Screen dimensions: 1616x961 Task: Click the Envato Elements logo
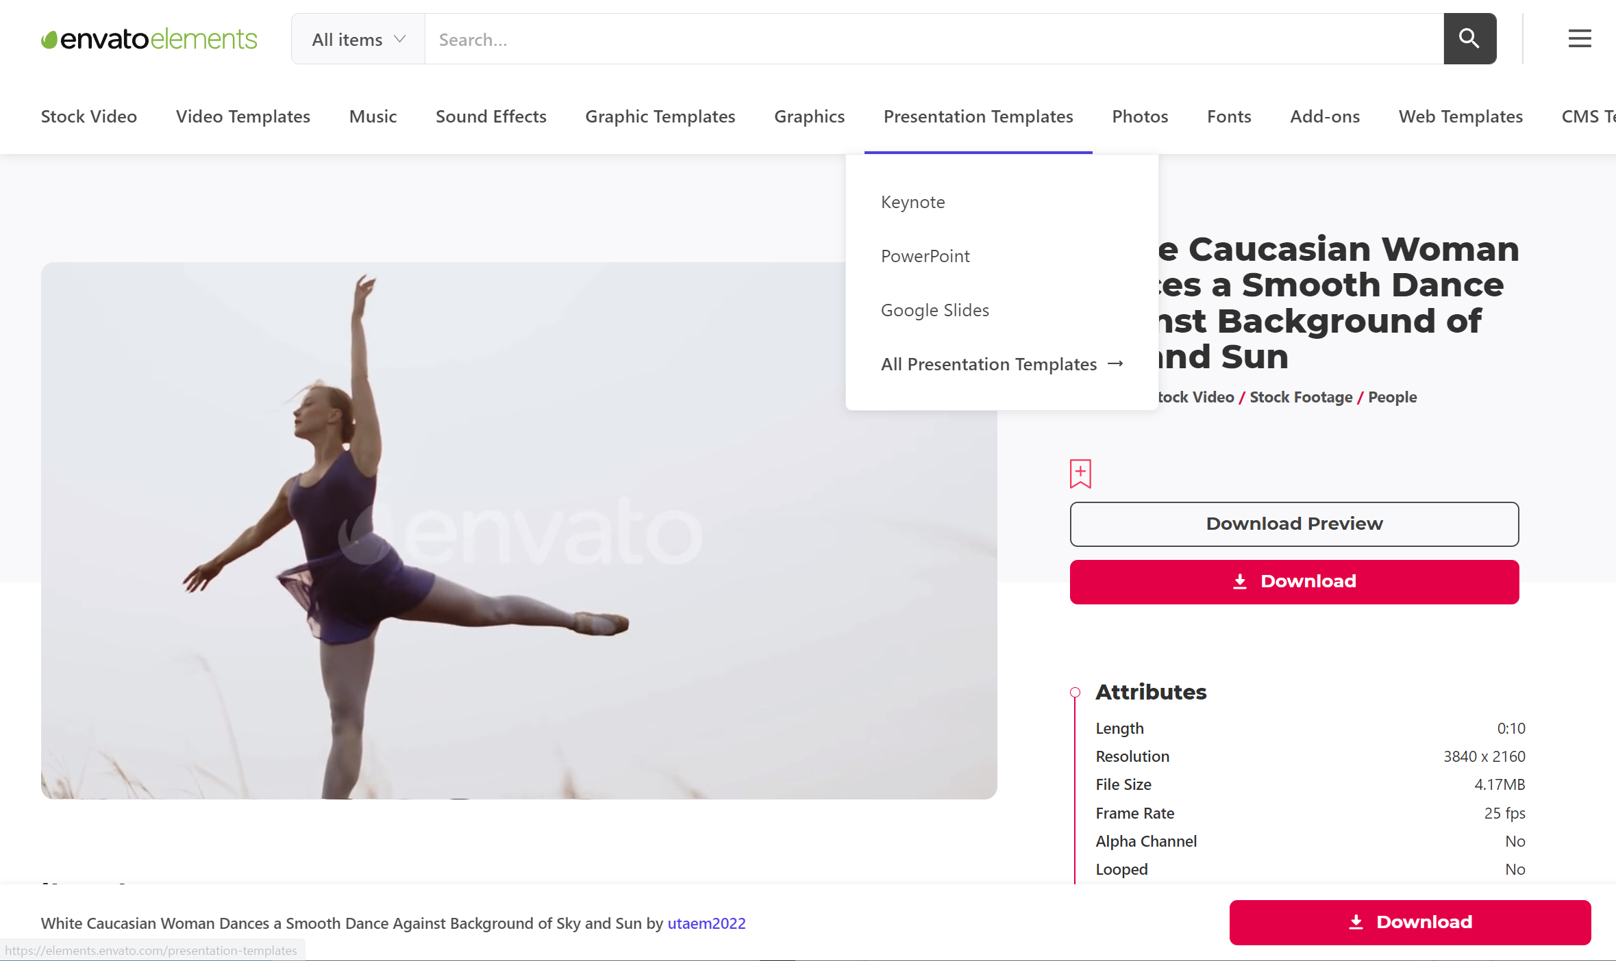[x=149, y=39]
